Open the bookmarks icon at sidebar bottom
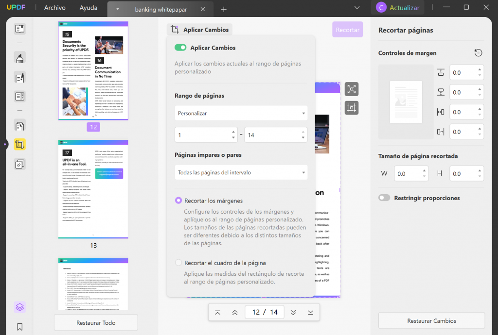Screen dimensions: 498x335 coord(19,327)
